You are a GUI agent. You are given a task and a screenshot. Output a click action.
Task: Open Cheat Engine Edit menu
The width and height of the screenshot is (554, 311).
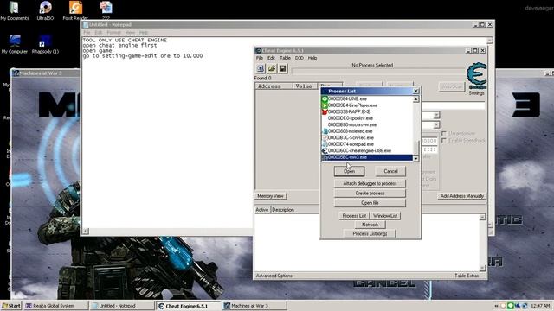click(271, 58)
